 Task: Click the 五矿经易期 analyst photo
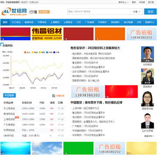tap(147, 121)
